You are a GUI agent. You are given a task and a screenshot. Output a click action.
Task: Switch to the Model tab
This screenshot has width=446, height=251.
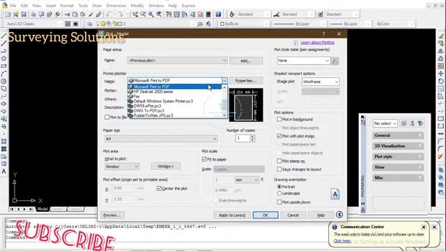pyautogui.click(x=43, y=209)
